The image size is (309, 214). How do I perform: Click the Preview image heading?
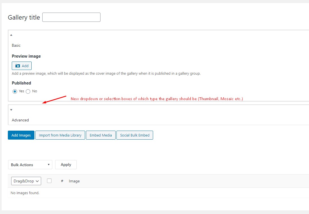[26, 56]
